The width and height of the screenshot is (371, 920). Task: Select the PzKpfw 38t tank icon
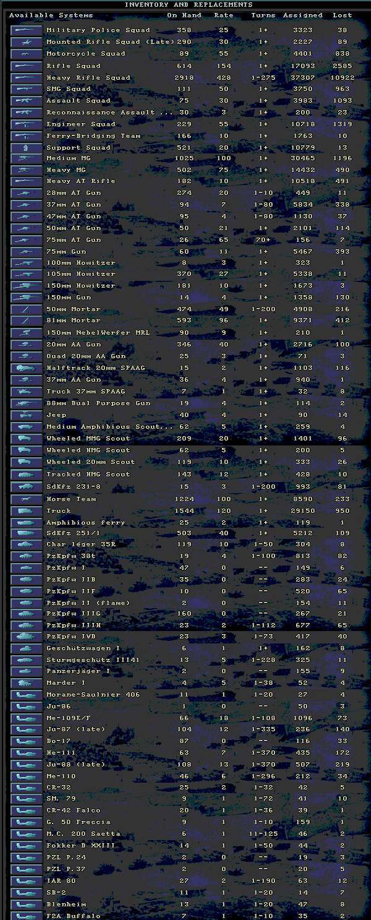(27, 556)
